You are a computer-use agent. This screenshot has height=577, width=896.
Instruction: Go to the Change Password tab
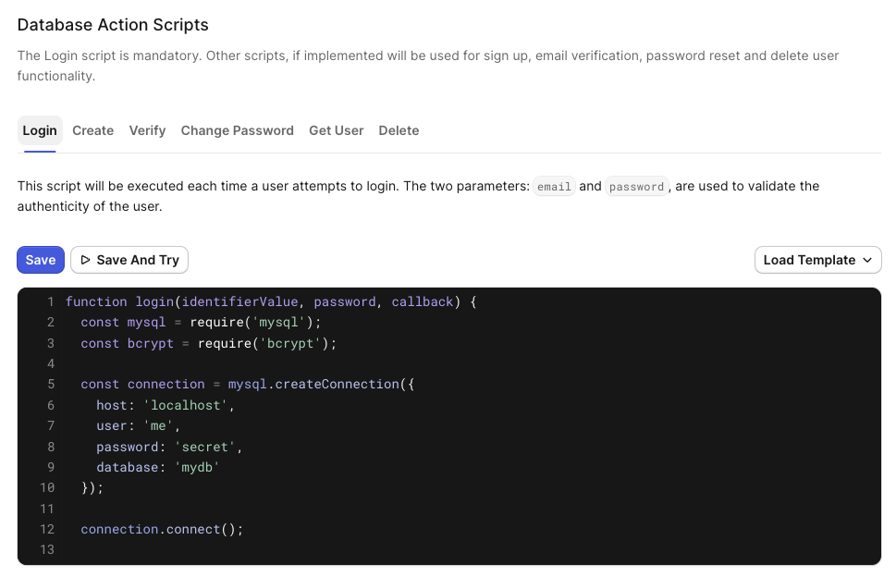tap(237, 130)
